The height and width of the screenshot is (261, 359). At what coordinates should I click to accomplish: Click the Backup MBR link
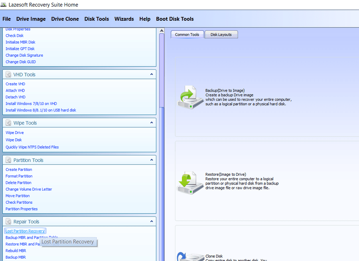tap(16, 257)
